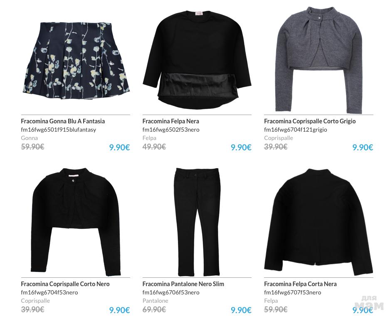Click the 9.90€ price of grey shrug
Screen dimensions: 390x316
tap(363, 147)
